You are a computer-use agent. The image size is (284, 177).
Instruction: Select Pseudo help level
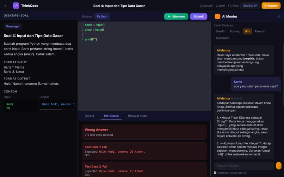click(x=260, y=31)
